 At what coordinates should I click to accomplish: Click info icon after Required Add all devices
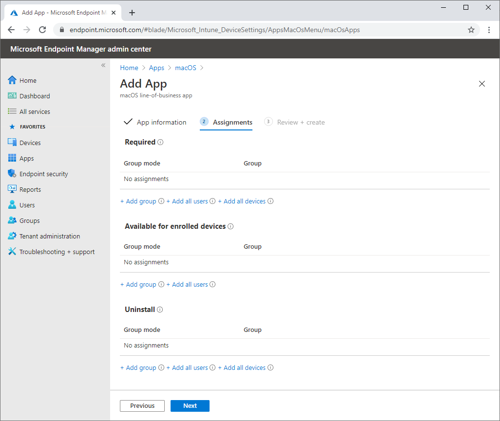pos(270,201)
